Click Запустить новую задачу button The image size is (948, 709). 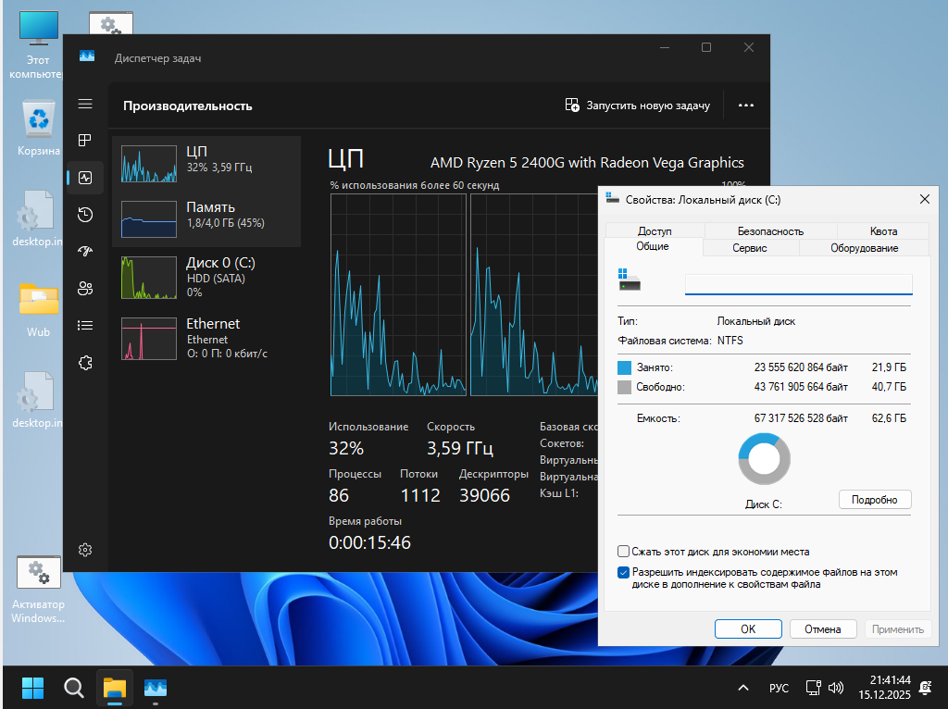(x=637, y=106)
